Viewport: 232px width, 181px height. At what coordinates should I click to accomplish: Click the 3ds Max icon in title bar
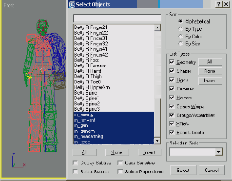click(72, 4)
